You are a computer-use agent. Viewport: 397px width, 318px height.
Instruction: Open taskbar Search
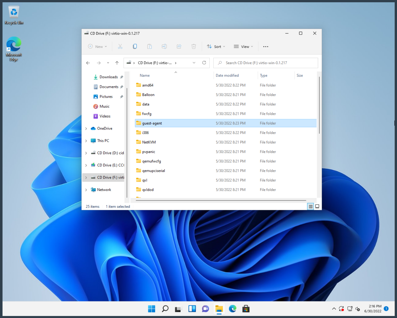coord(165,309)
